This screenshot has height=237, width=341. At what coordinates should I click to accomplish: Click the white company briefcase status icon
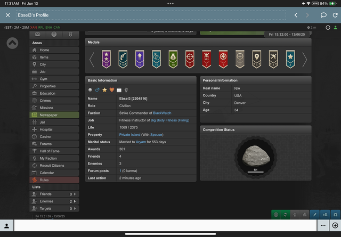[119, 90]
